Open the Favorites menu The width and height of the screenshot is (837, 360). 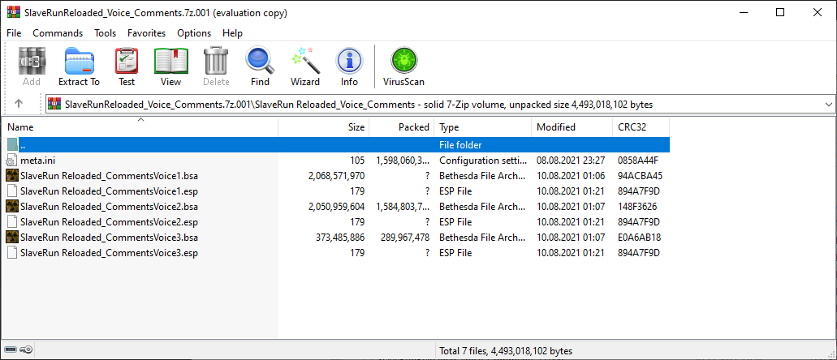(x=147, y=33)
